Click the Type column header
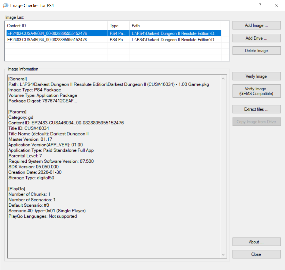The image size is (285, 270). [118, 26]
